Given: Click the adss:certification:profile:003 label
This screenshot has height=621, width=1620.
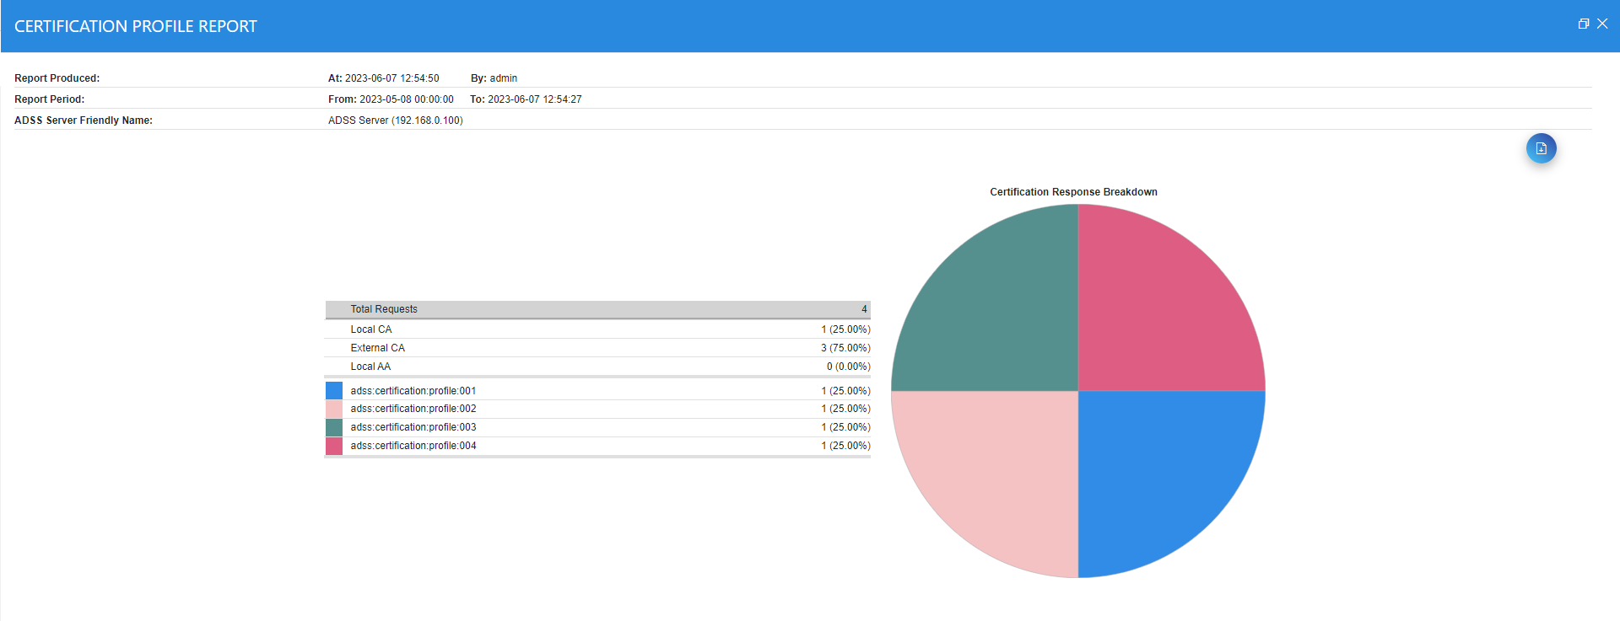Looking at the screenshot, I should 413,427.
